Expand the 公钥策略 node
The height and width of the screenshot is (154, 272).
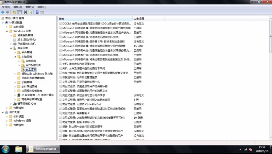(x=15, y=82)
